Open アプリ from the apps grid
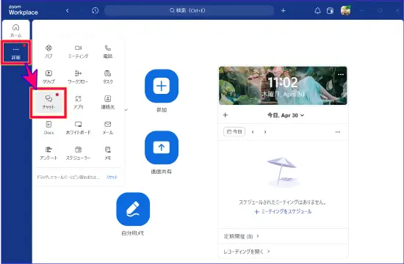The image size is (404, 264). point(78,103)
